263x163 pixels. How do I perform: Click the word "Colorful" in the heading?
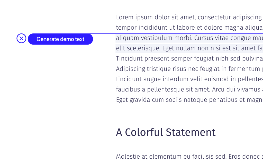(x=144, y=132)
